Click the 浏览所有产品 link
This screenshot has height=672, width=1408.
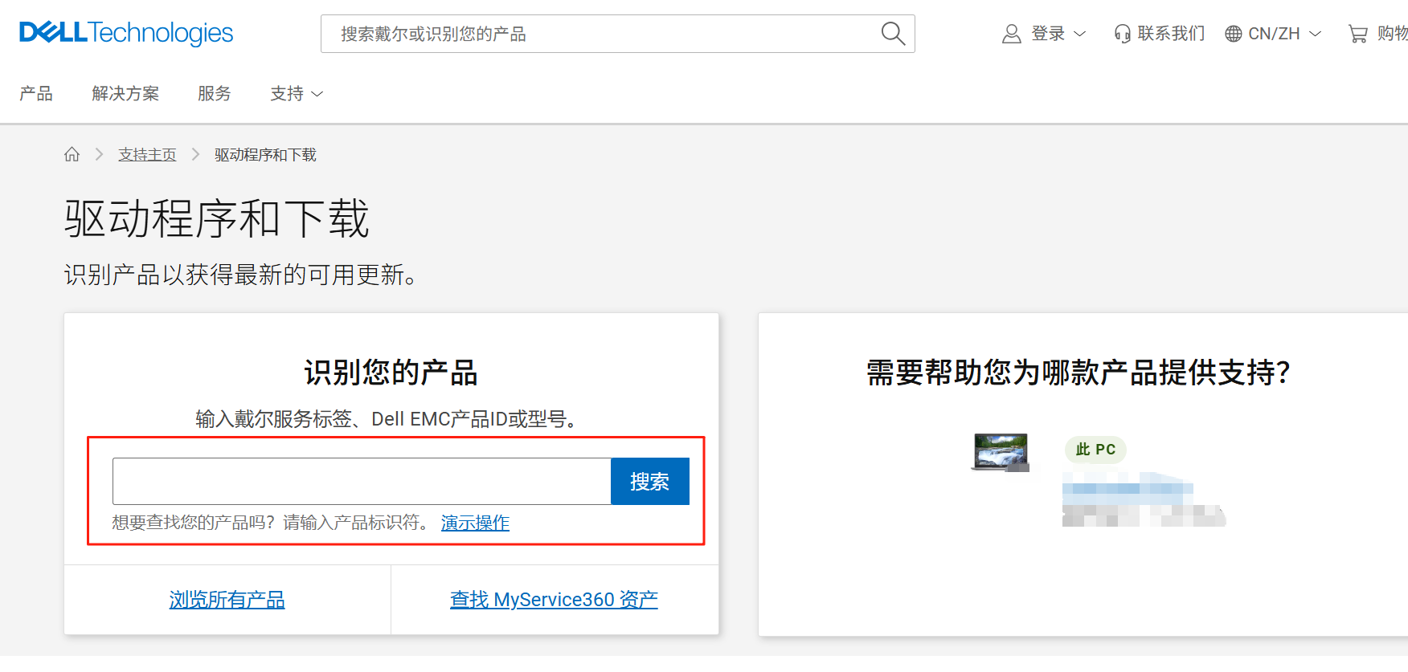[x=227, y=600]
